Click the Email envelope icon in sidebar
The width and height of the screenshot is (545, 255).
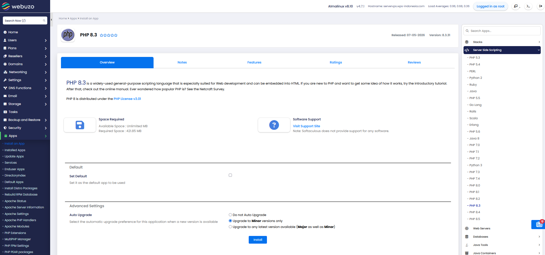tap(5, 96)
